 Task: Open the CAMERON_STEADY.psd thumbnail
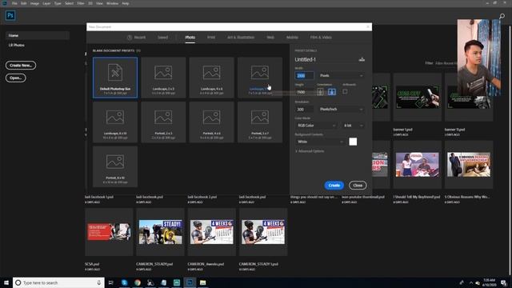(x=160, y=232)
